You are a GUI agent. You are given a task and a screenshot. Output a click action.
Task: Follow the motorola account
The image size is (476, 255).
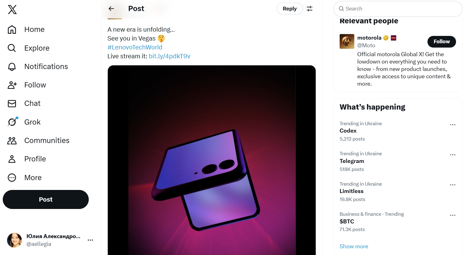click(442, 41)
